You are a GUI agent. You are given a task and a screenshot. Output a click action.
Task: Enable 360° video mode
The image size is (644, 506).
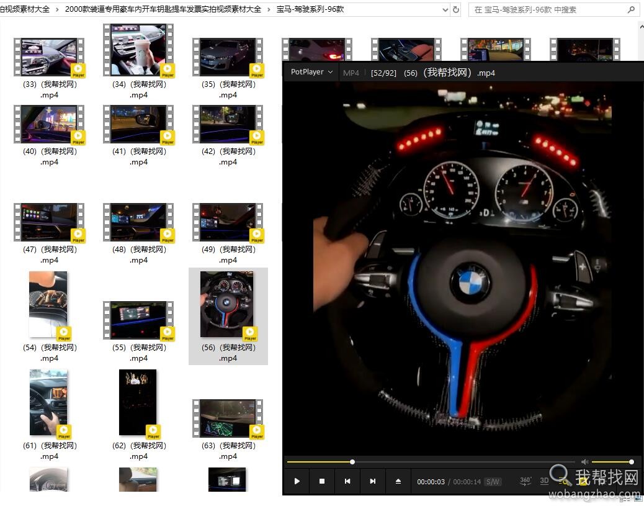[525, 481]
